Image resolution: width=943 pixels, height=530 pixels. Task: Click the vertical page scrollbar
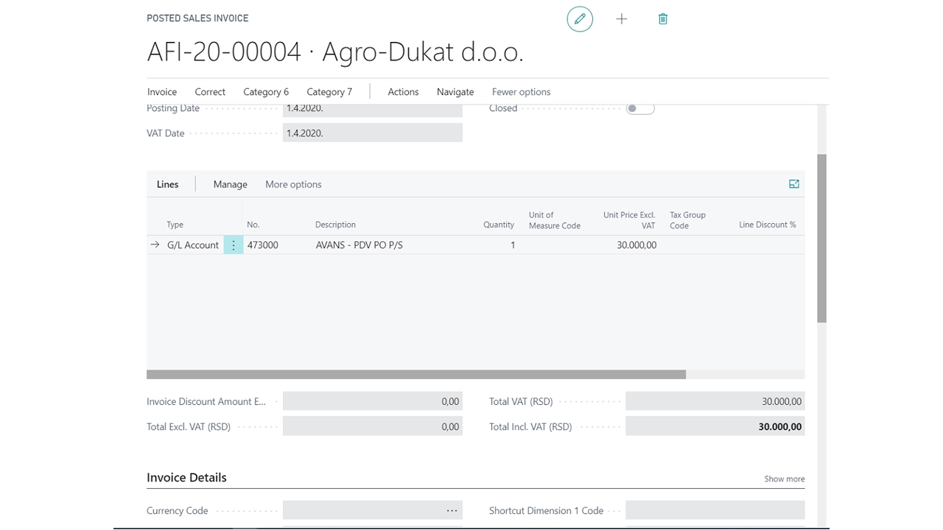822,238
